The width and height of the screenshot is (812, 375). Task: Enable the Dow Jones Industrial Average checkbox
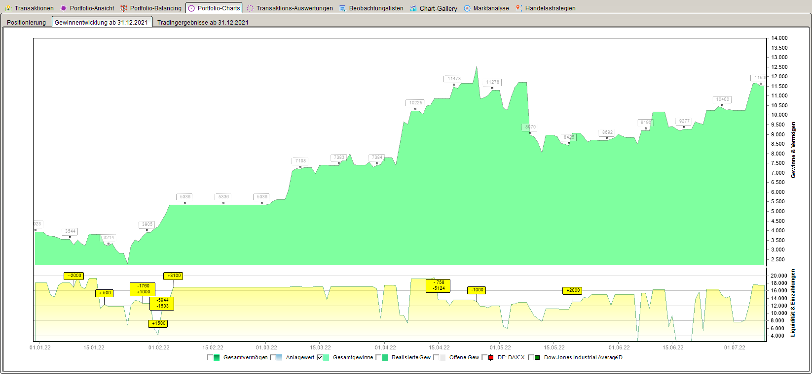[531, 357]
